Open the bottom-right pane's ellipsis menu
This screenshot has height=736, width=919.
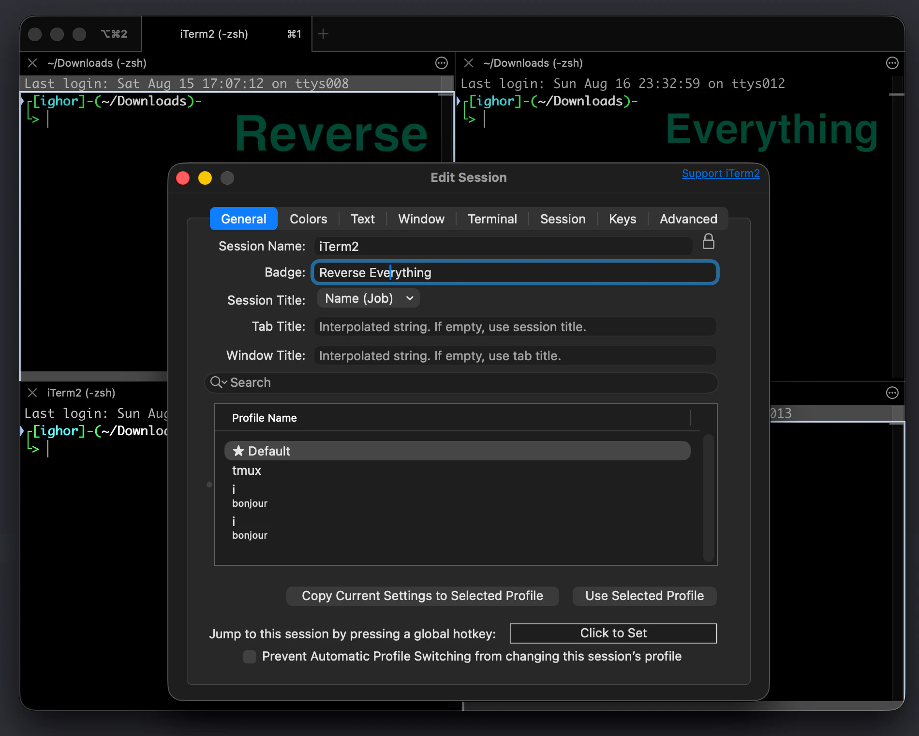point(892,393)
